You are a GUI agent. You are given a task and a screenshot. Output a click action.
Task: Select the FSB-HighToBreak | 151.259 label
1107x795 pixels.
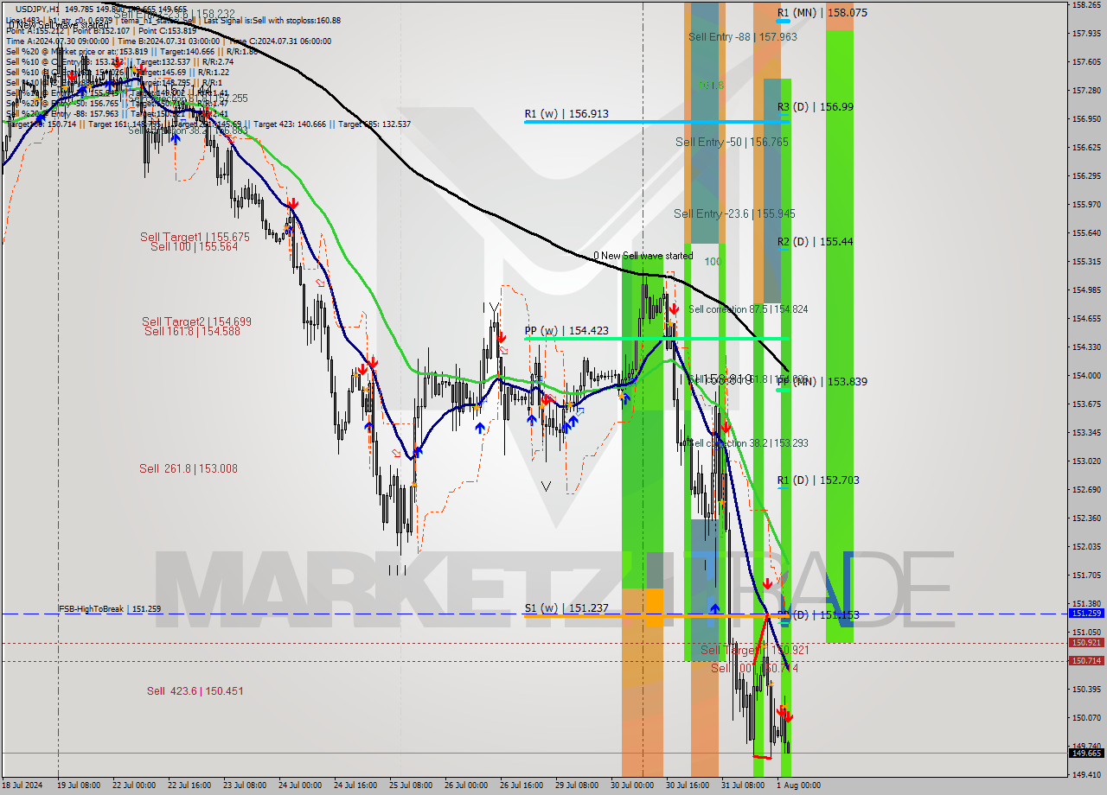[x=110, y=609]
